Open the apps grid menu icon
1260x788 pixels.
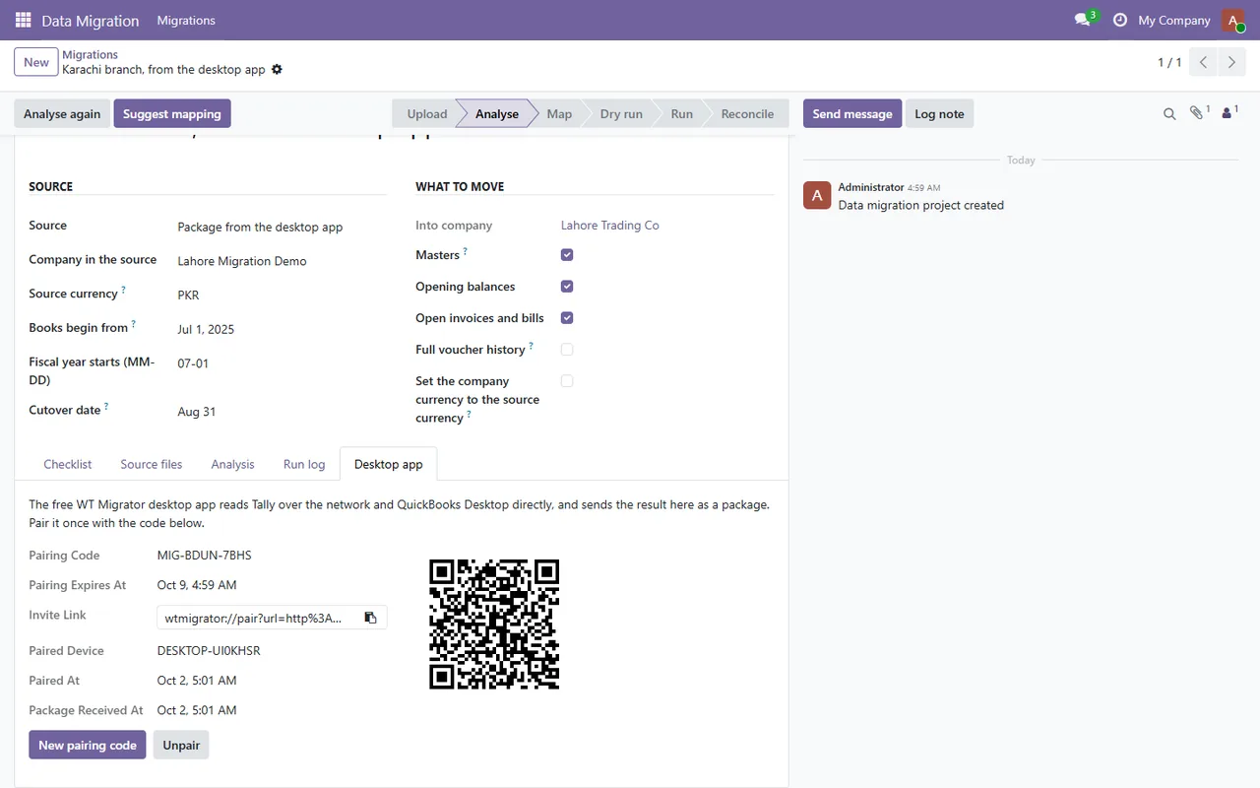24,20
